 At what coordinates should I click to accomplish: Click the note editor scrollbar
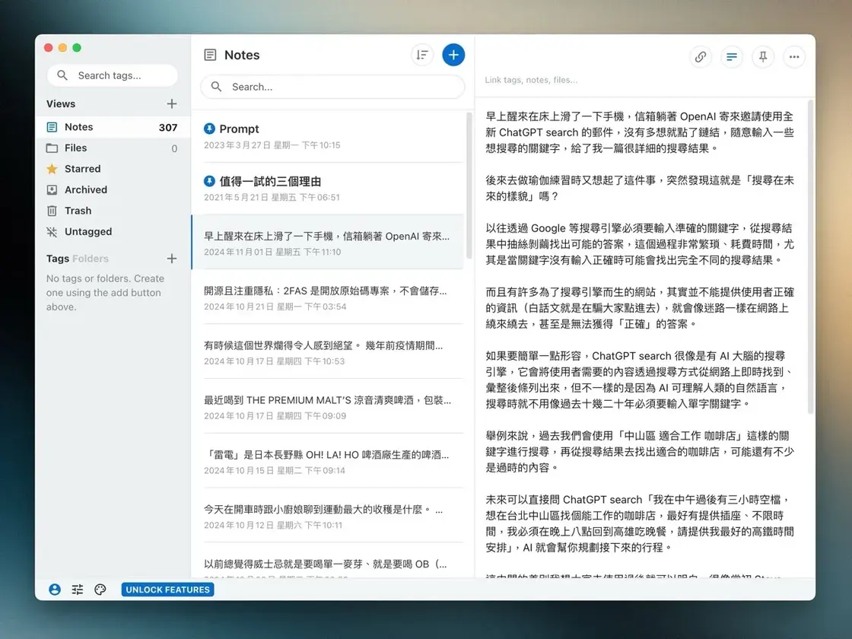[811, 256]
